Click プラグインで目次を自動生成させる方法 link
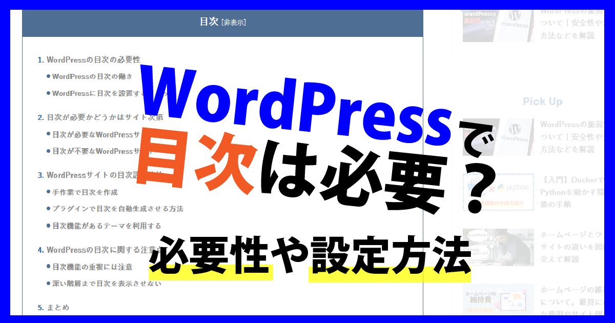The image size is (615, 323). [117, 209]
